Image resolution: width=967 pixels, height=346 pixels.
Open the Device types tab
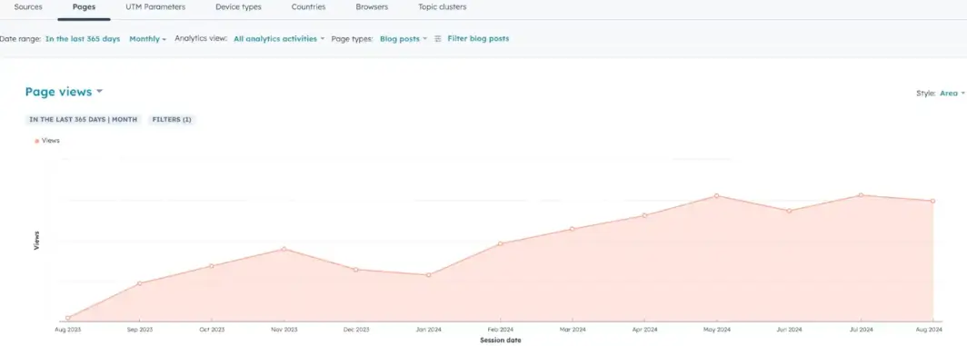pyautogui.click(x=238, y=7)
